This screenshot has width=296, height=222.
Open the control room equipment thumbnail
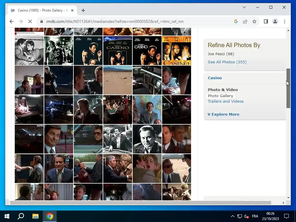coord(147,80)
